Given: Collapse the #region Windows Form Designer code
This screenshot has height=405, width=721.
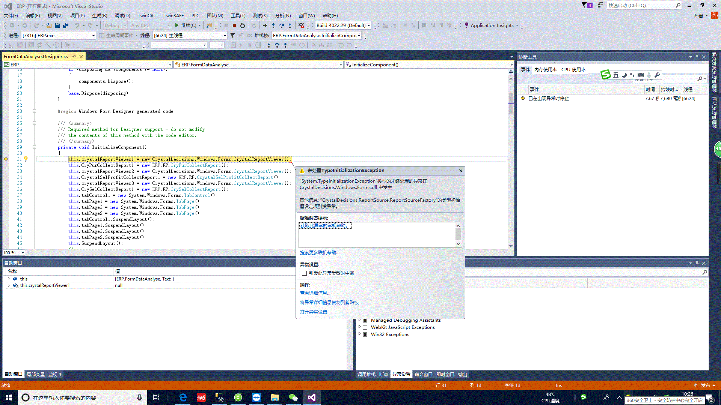Looking at the screenshot, I should coord(34,111).
